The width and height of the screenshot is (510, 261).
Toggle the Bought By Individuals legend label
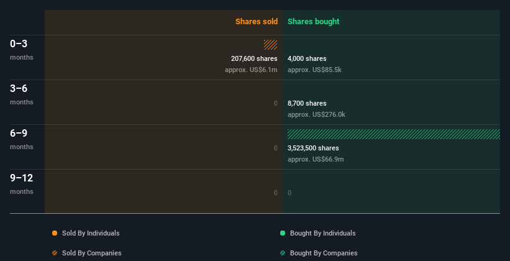coord(322,233)
